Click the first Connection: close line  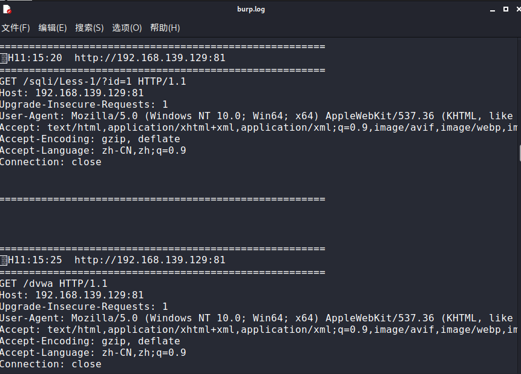[x=51, y=162]
